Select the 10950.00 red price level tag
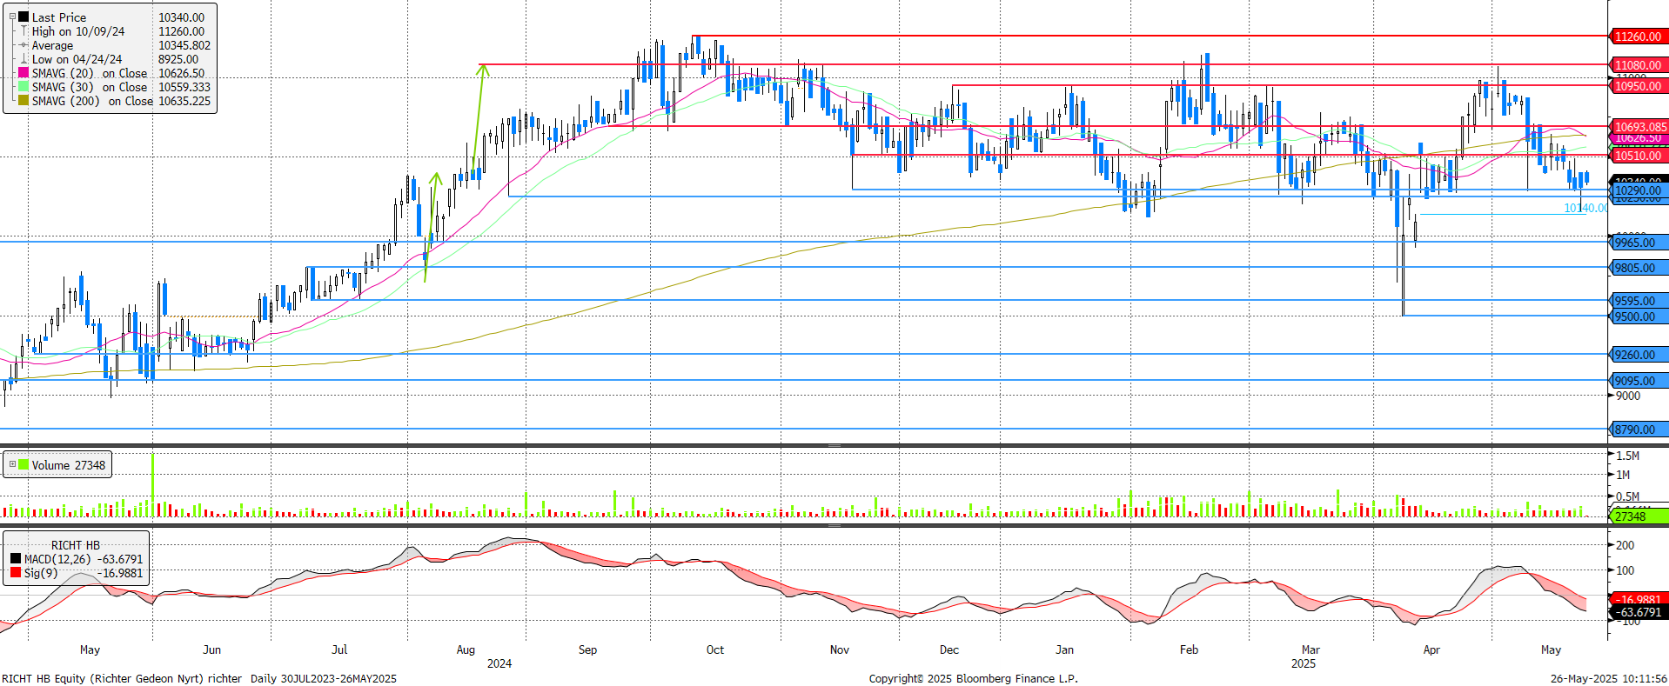This screenshot has width=1669, height=686. tap(1639, 86)
